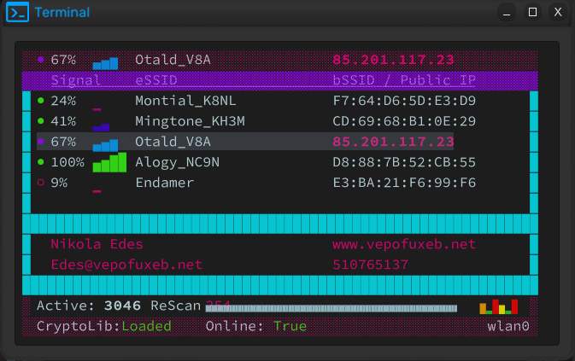The height and width of the screenshot is (361, 575).
Task: Click the weak signal dash for Endamer
Action: (97, 191)
